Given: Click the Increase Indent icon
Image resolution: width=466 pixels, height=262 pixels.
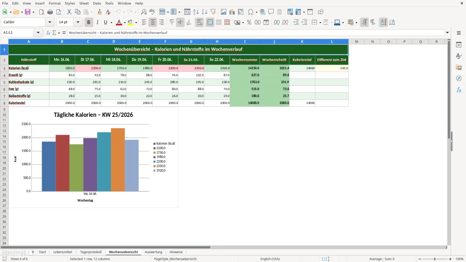Looking at the screenshot, I should click(296, 23).
